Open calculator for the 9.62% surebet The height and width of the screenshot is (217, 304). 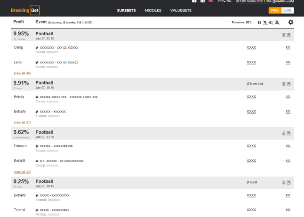coord(289,133)
